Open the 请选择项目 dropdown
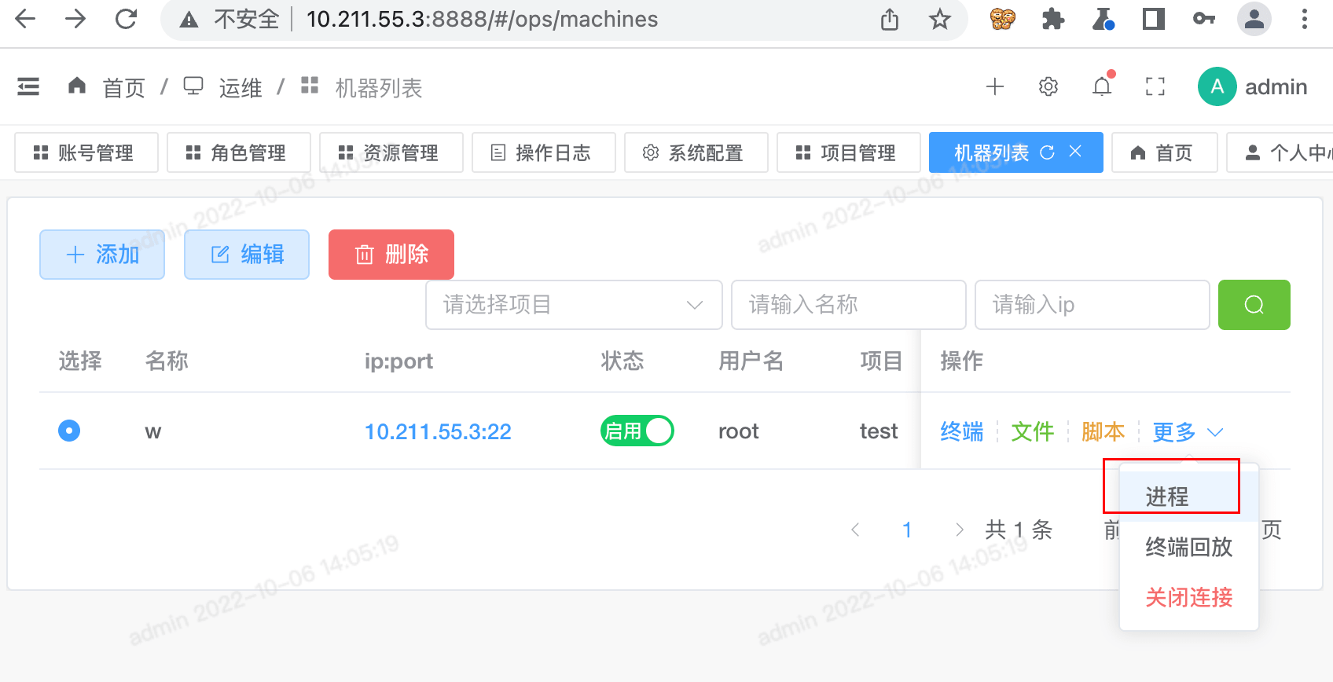Screen dimensions: 1333x682 point(573,305)
